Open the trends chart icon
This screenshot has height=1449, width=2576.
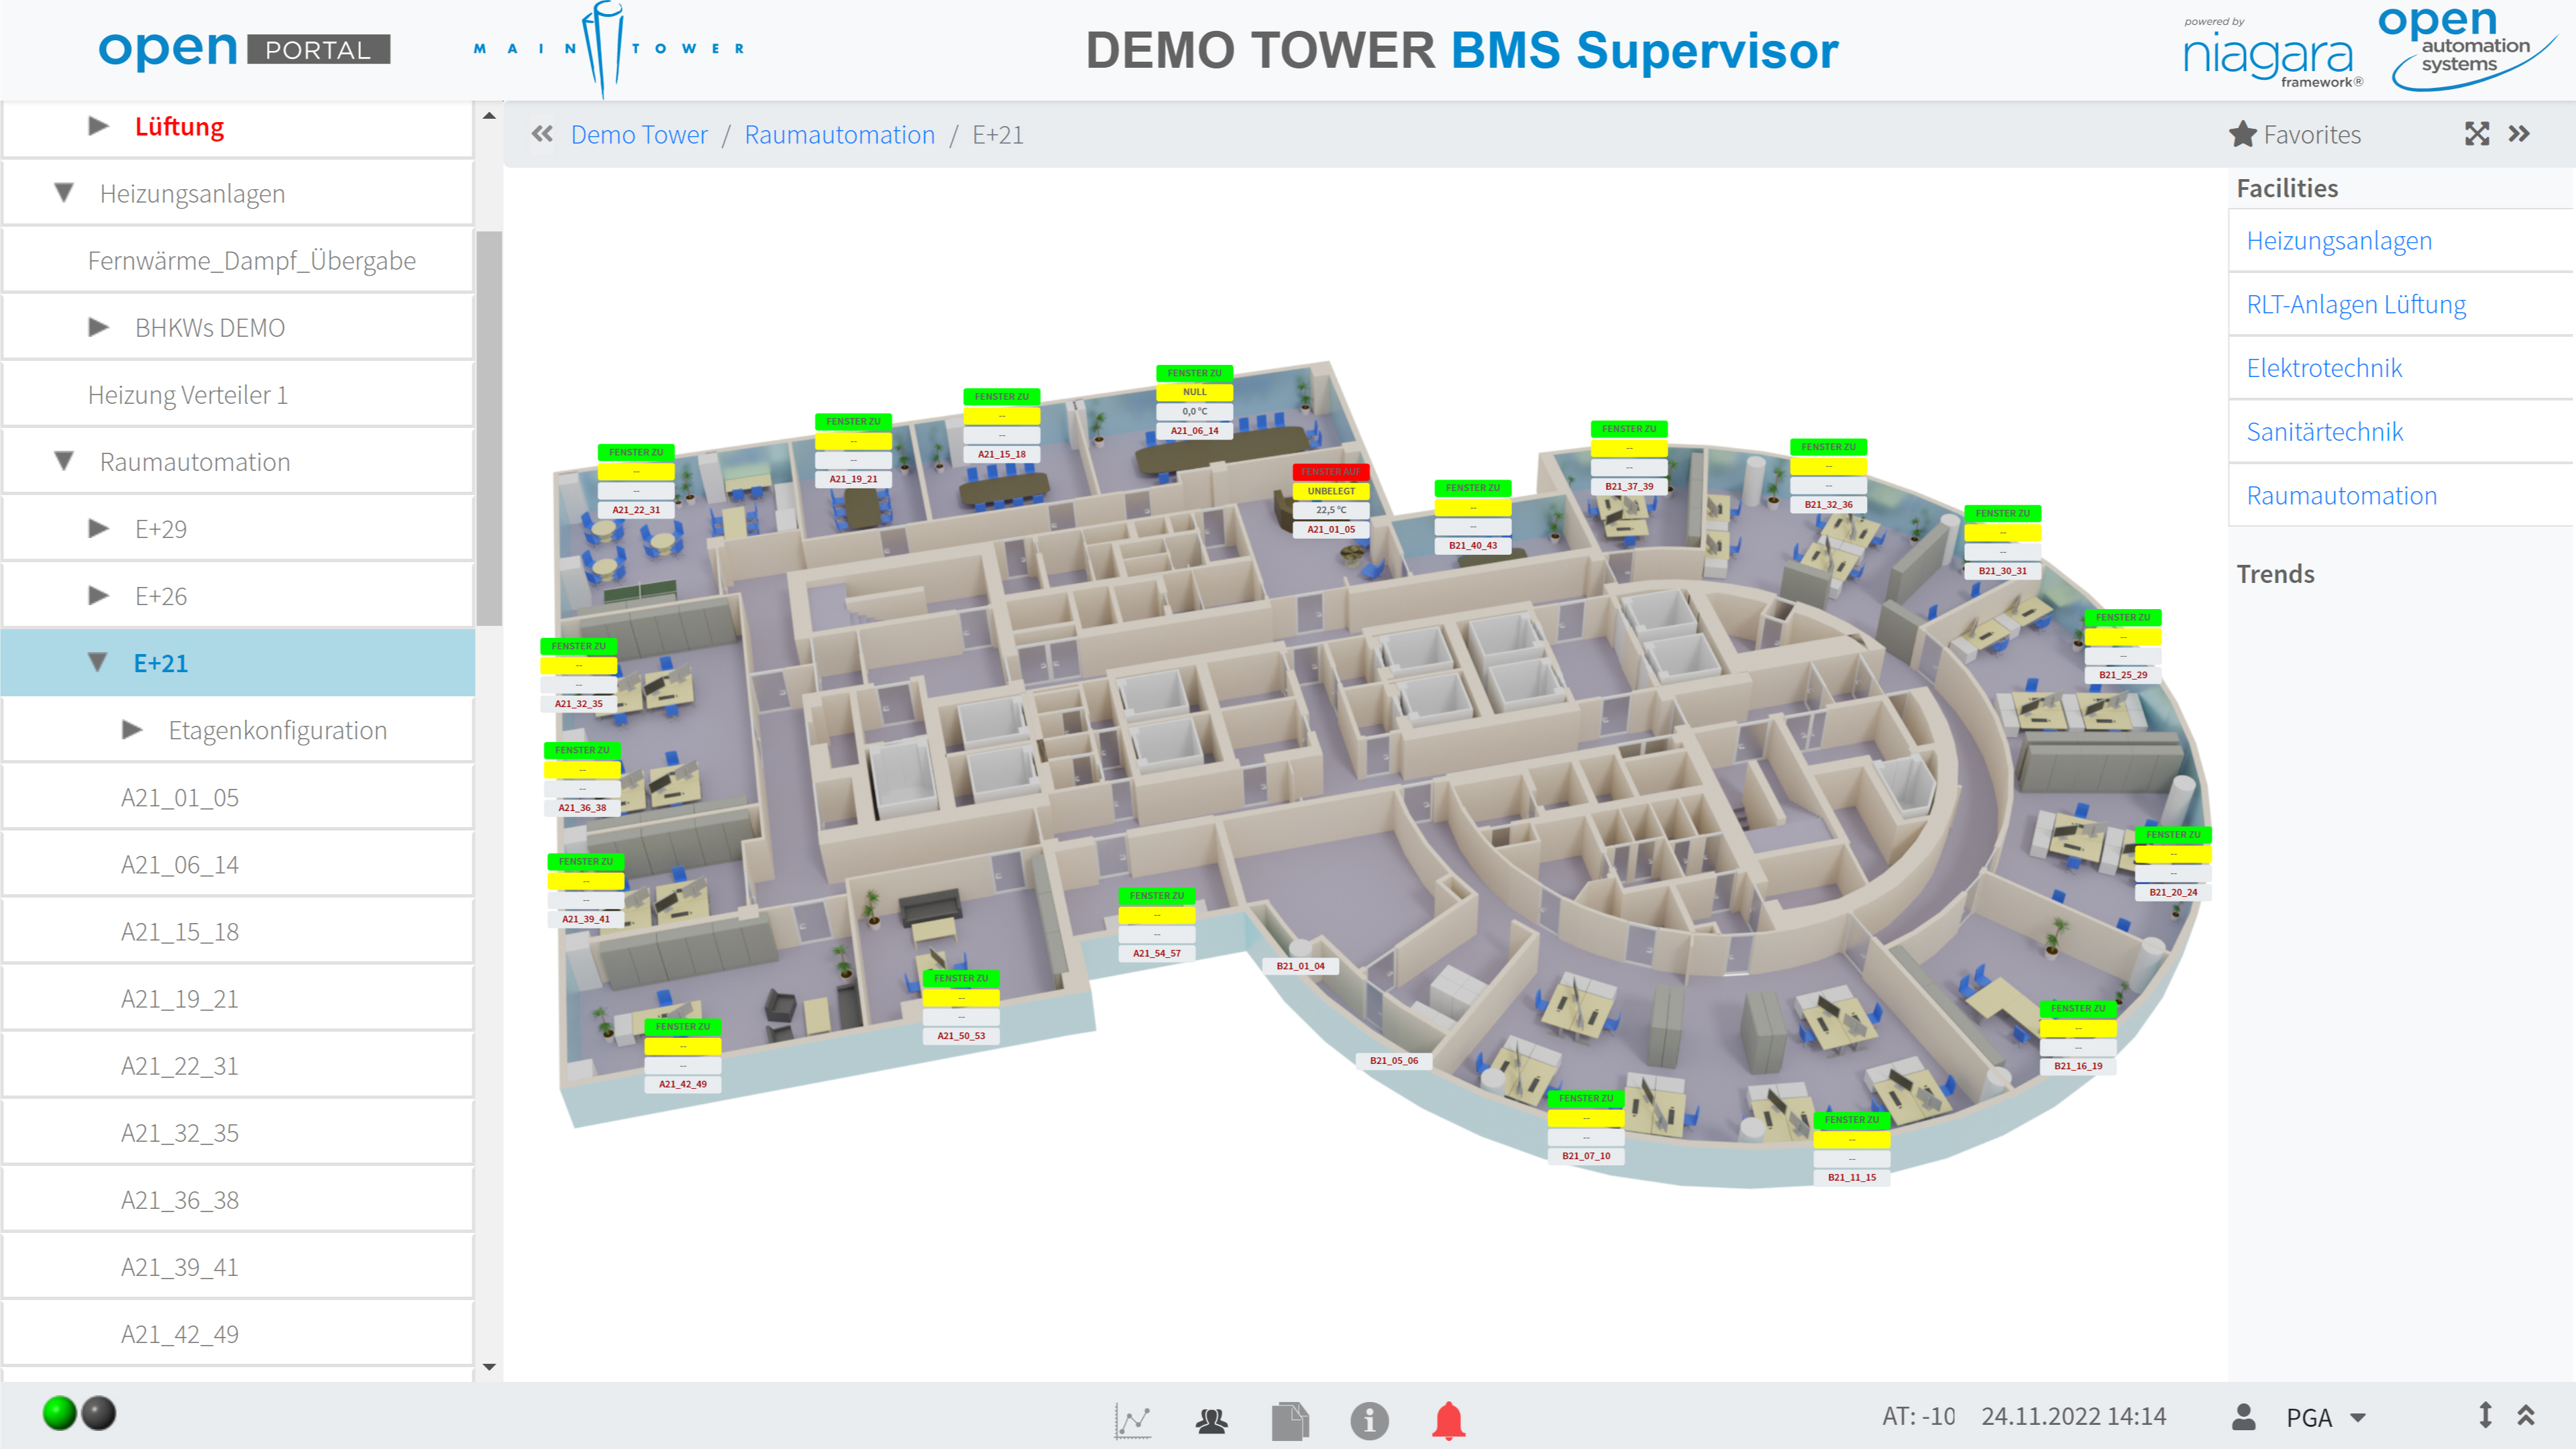pyautogui.click(x=1133, y=1419)
